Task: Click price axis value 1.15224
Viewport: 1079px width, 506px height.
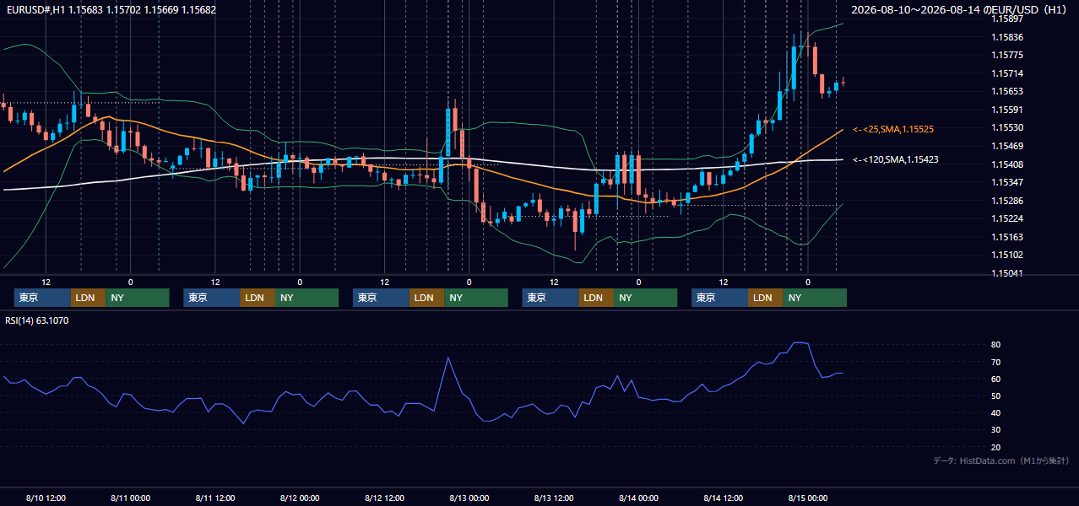Action: [x=1006, y=218]
